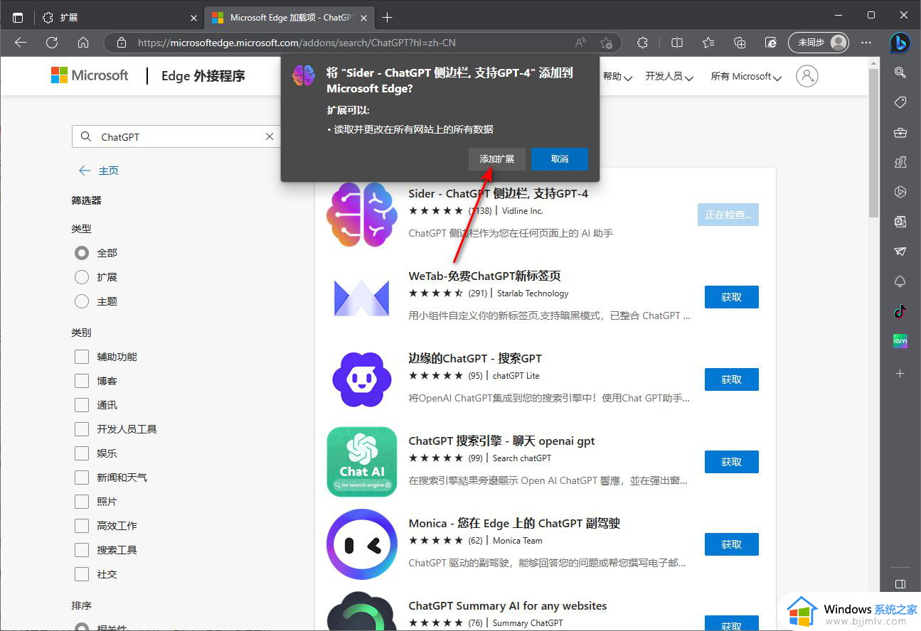Image resolution: width=921 pixels, height=631 pixels.
Task: Click the Microsoft logo
Action: [x=90, y=75]
